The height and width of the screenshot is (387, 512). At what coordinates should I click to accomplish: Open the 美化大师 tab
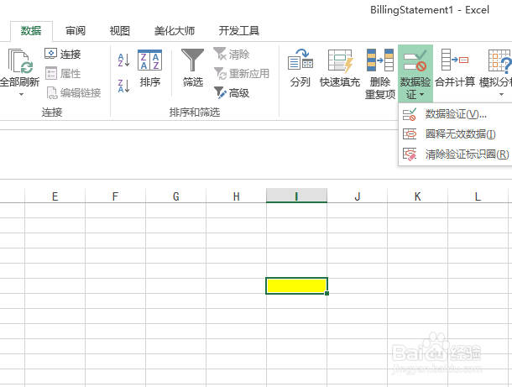(175, 31)
